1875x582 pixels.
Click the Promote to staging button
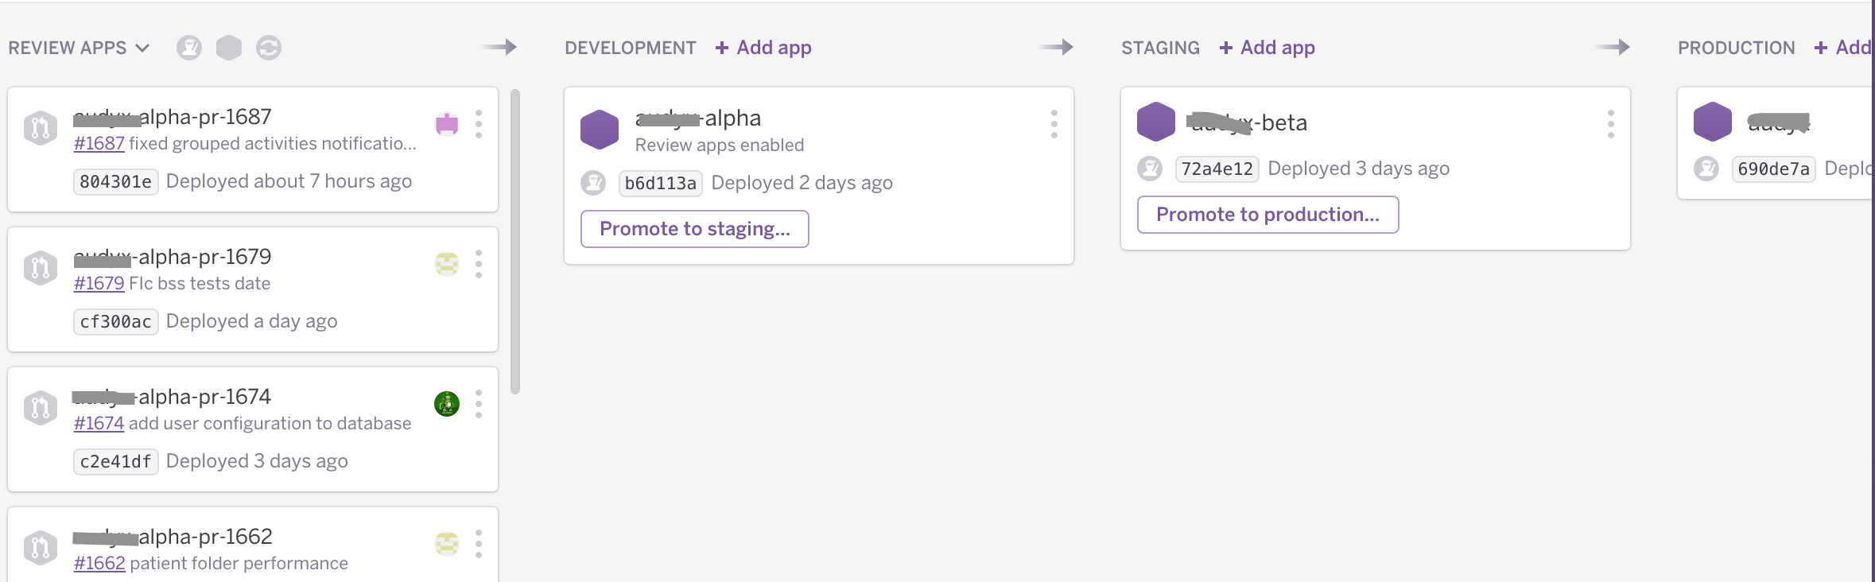pos(694,229)
